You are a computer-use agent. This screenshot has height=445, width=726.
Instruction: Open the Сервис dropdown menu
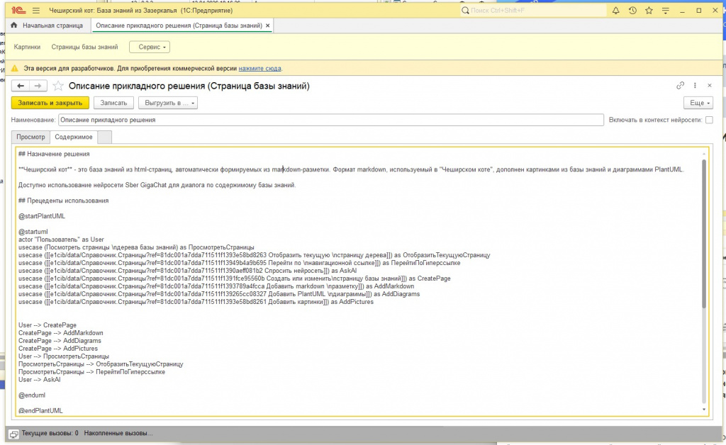click(x=150, y=47)
